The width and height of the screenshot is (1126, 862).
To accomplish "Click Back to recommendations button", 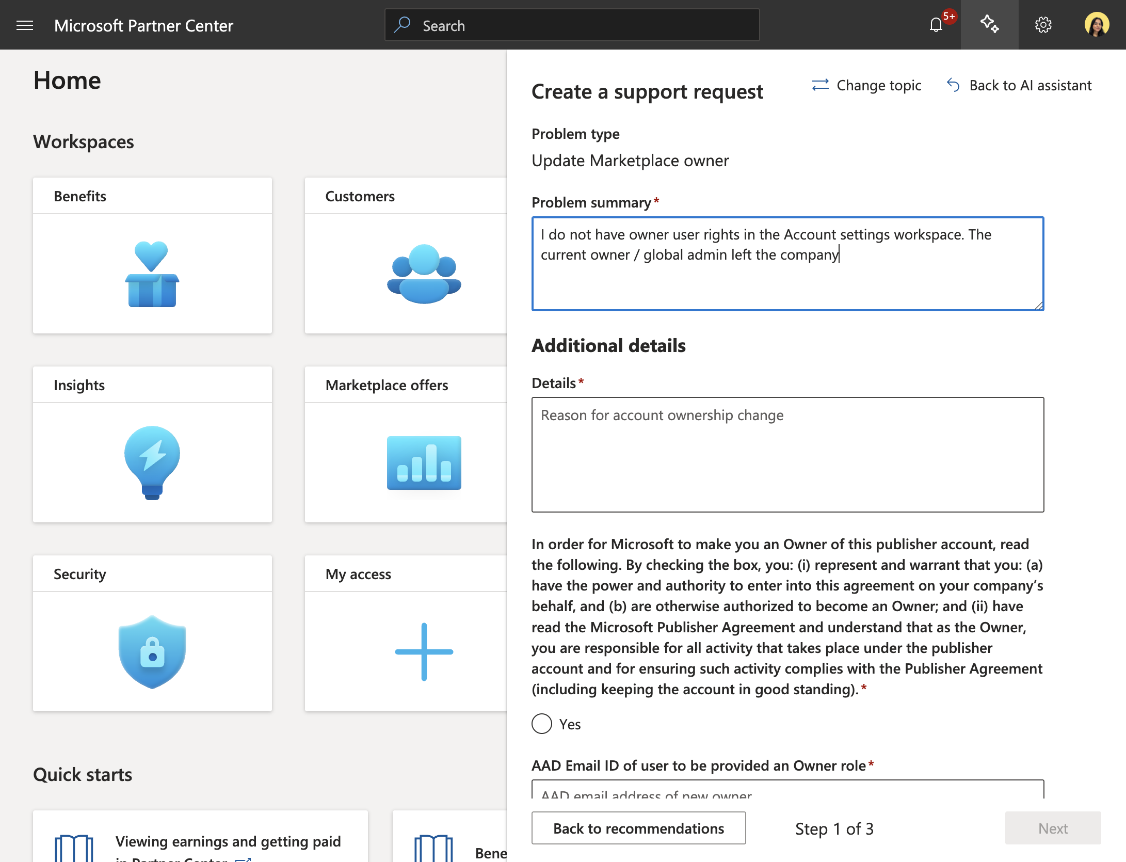I will 638,828.
